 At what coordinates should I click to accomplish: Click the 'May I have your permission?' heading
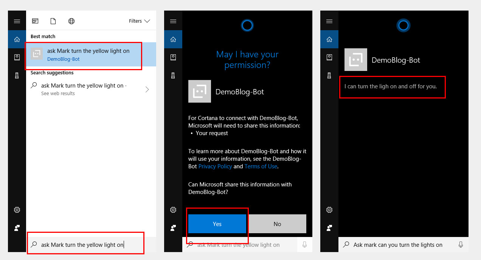tap(247, 60)
